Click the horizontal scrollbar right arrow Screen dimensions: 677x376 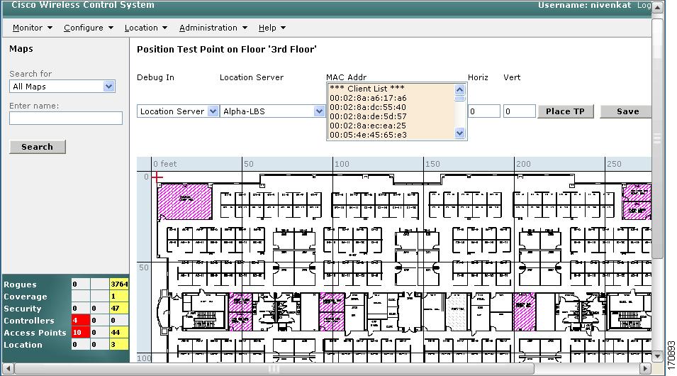click(x=645, y=369)
